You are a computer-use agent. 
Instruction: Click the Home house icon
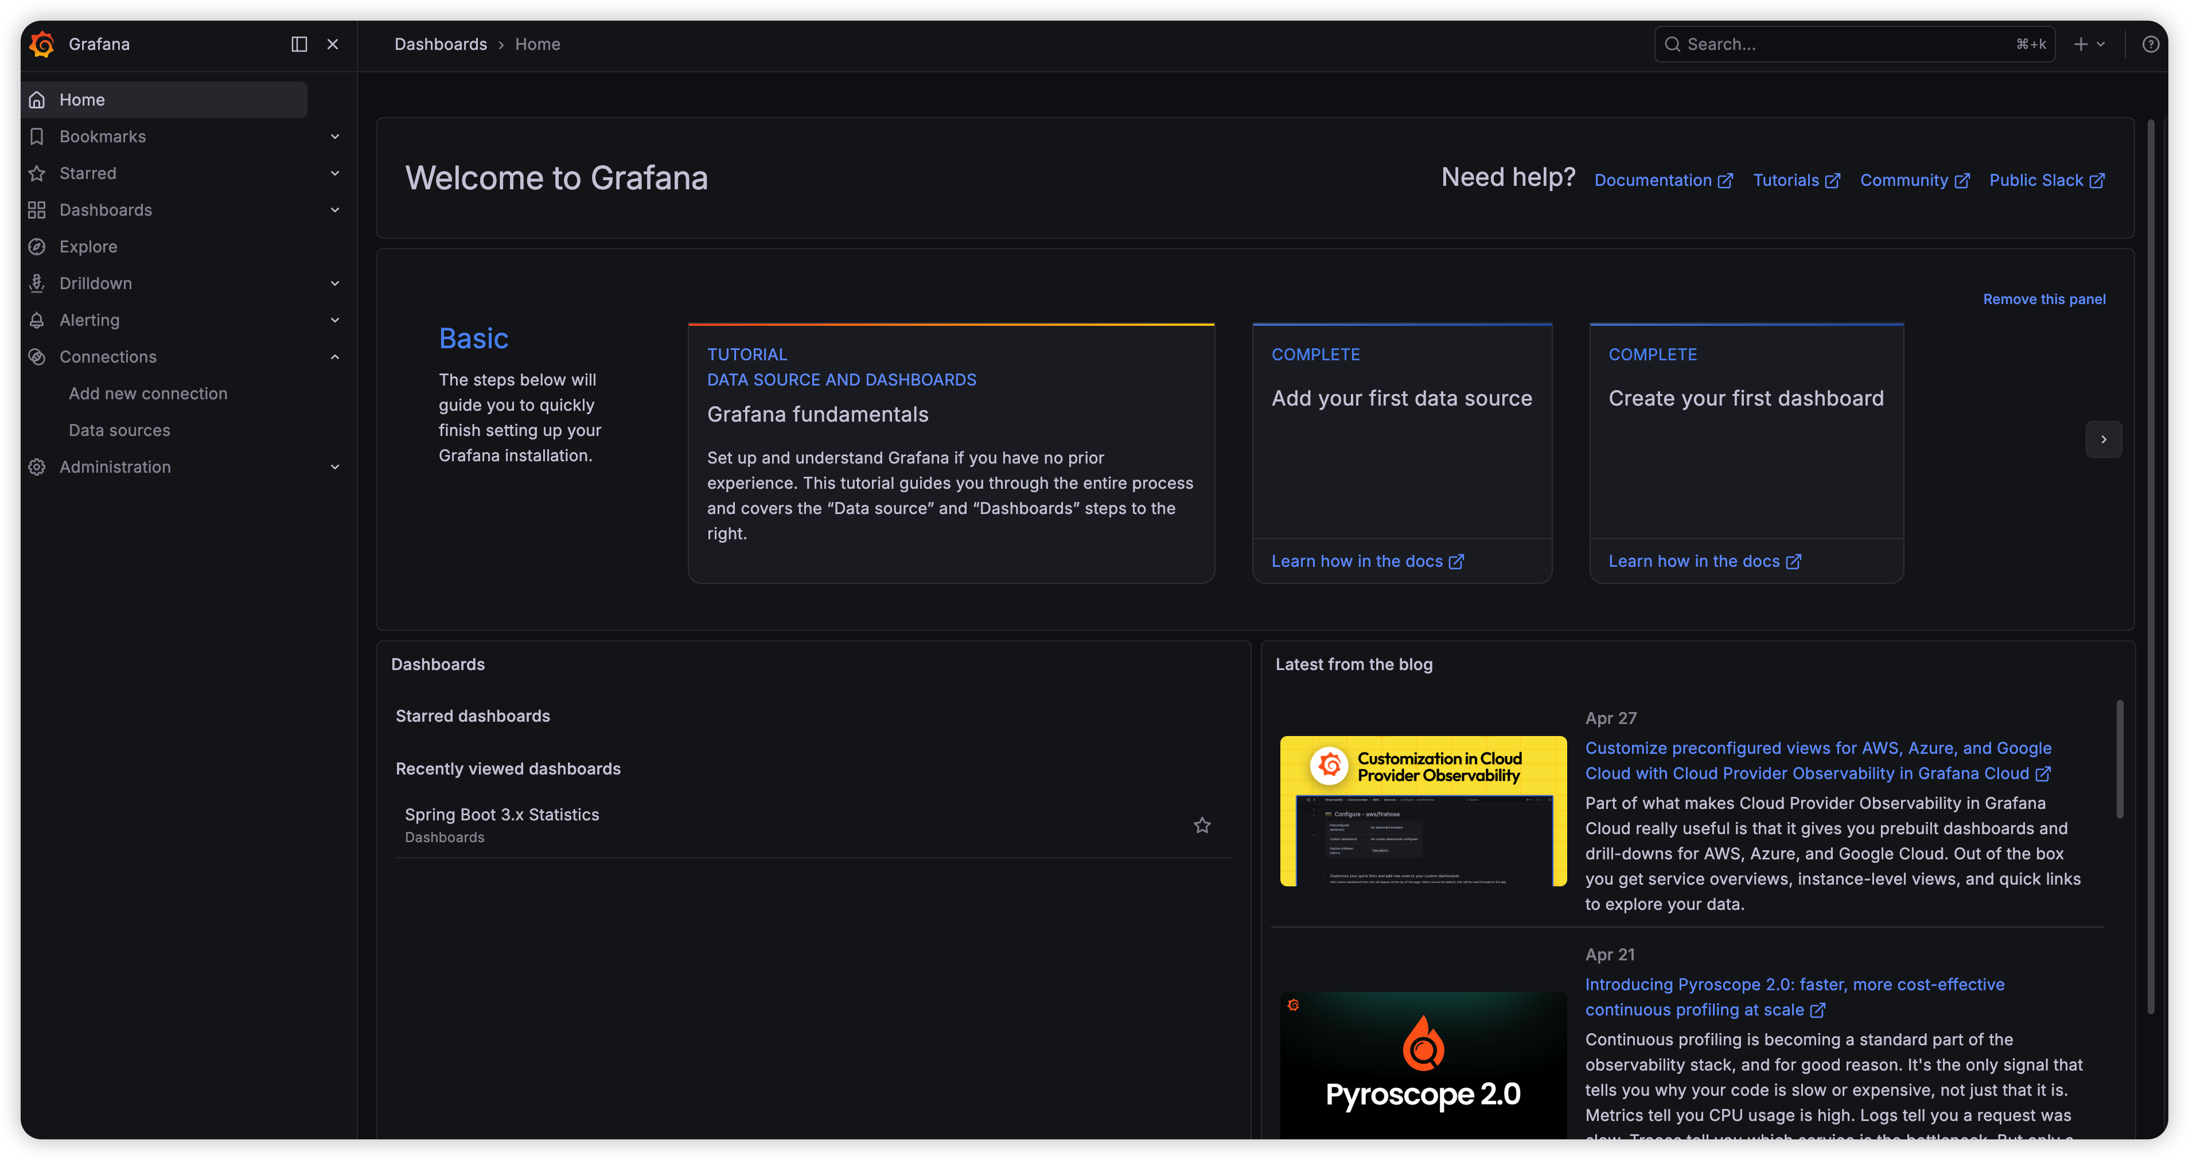point(37,100)
